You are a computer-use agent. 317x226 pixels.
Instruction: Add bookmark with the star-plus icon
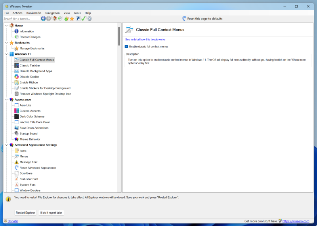pyautogui.click(x=67, y=19)
